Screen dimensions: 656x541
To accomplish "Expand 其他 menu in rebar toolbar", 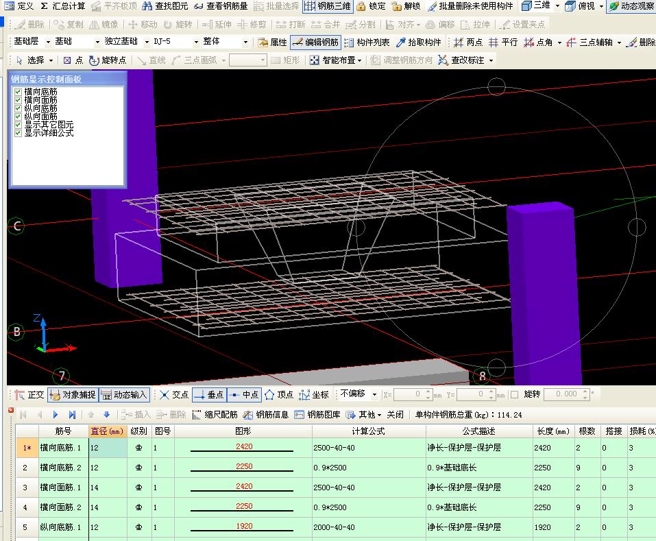I will tap(363, 415).
